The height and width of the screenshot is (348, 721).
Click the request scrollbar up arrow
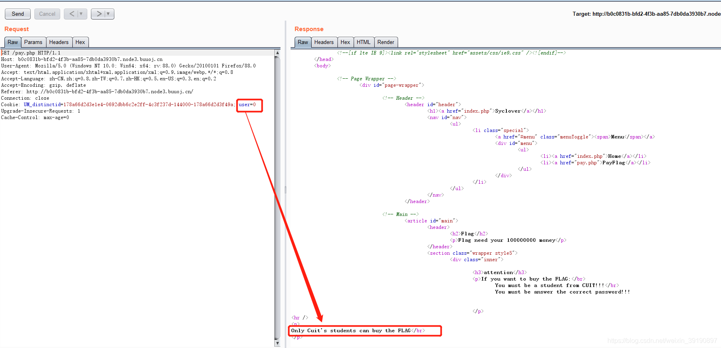pos(277,53)
